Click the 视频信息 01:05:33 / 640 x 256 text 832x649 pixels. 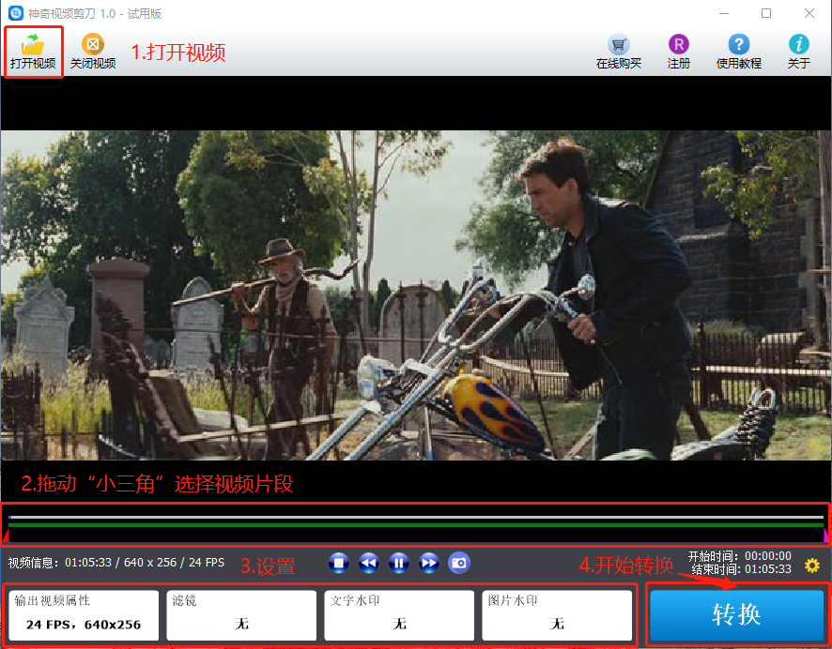116,562
